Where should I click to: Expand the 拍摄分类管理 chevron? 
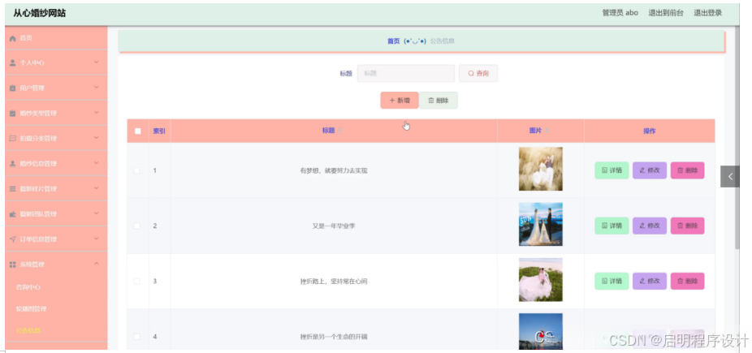97,138
